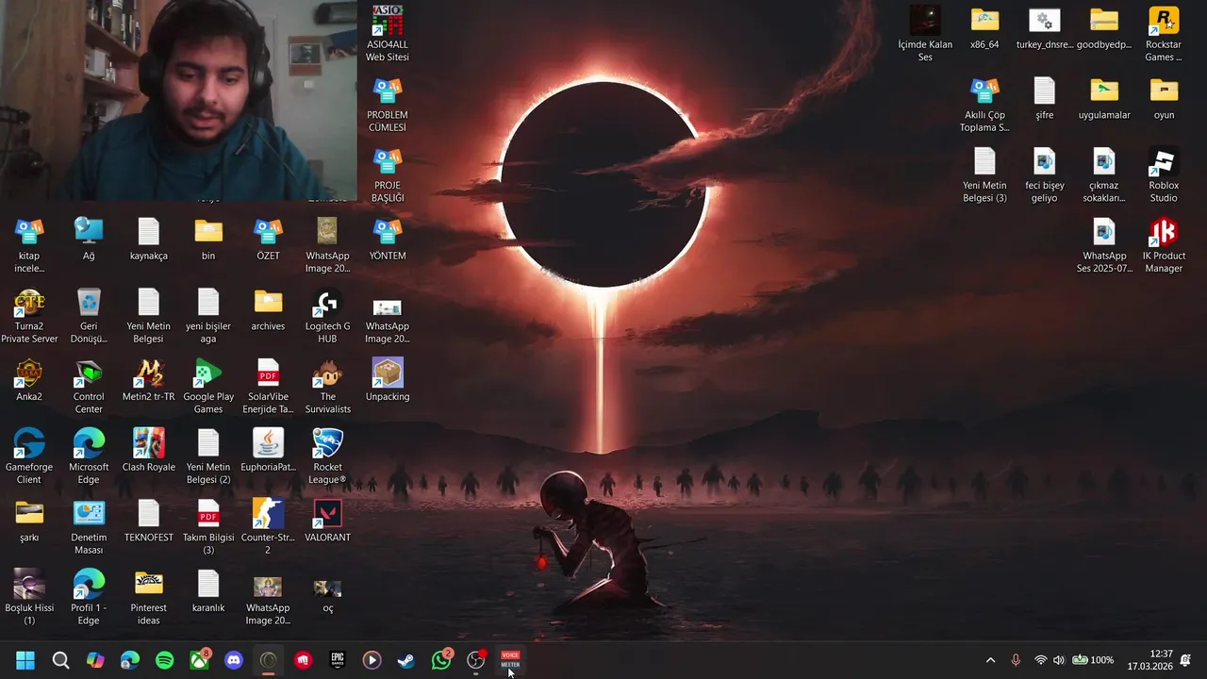
Task: Open Akıllı Çöp Toplama document
Action: coord(984,104)
